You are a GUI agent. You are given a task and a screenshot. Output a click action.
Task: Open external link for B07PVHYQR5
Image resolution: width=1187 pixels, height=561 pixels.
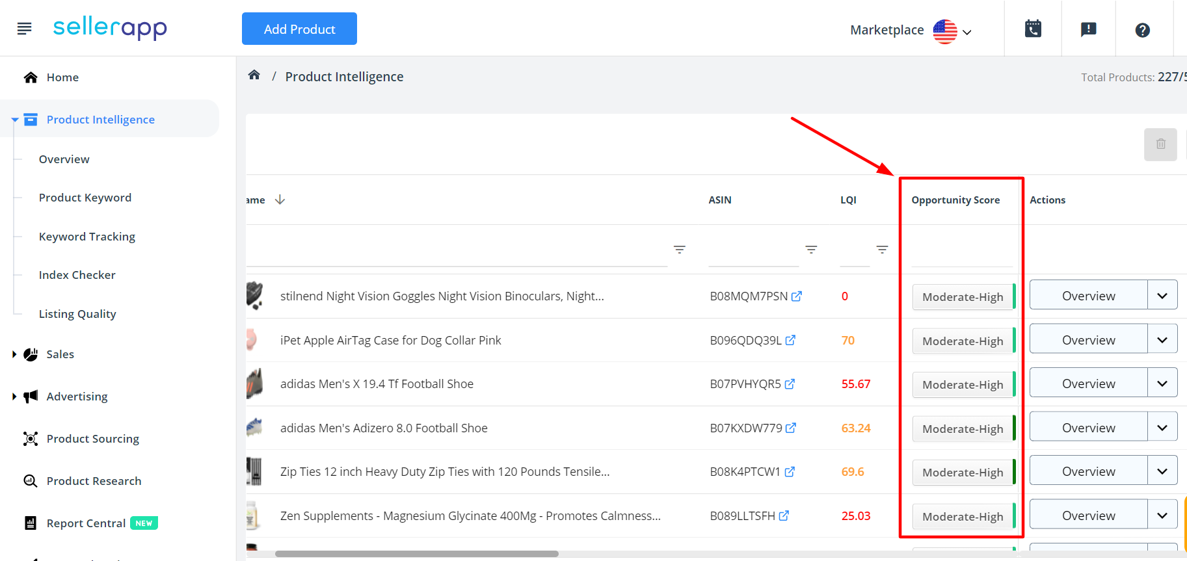click(790, 384)
